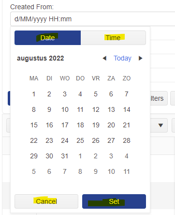Focus the Created From date input field
Viewport: 175px width, 215px height.
[x=93, y=19]
